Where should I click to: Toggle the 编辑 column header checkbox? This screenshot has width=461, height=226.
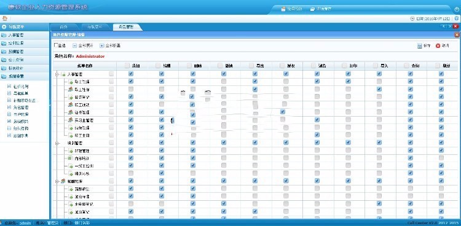click(x=158, y=66)
